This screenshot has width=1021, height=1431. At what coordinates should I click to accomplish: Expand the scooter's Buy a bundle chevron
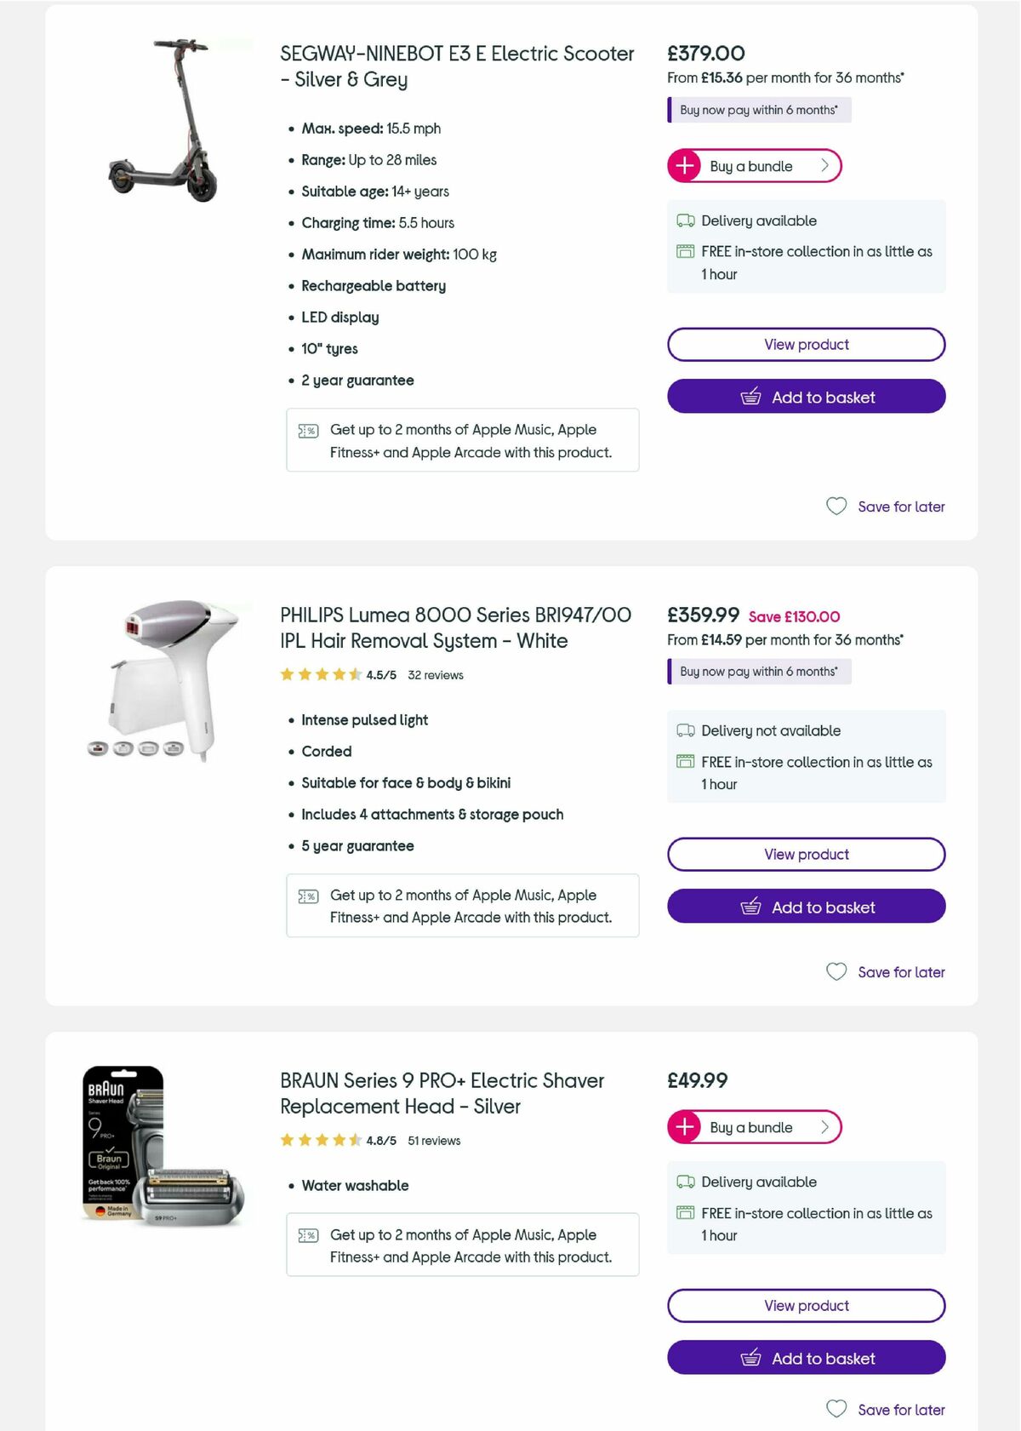pyautogui.click(x=824, y=165)
